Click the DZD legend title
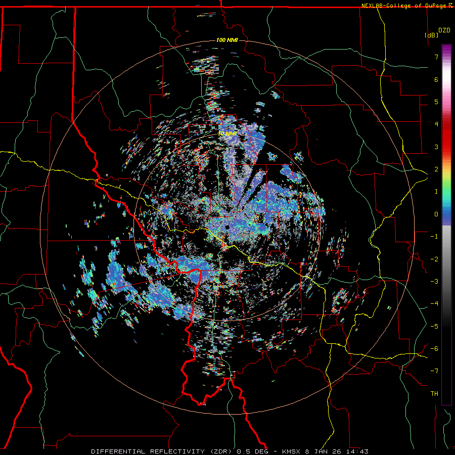Viewport: 455px width, 455px height. [x=444, y=30]
